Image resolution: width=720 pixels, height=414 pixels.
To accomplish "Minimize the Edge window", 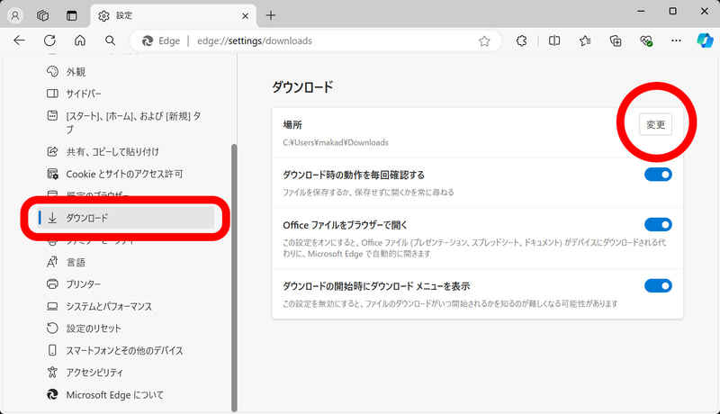I will 641,11.
